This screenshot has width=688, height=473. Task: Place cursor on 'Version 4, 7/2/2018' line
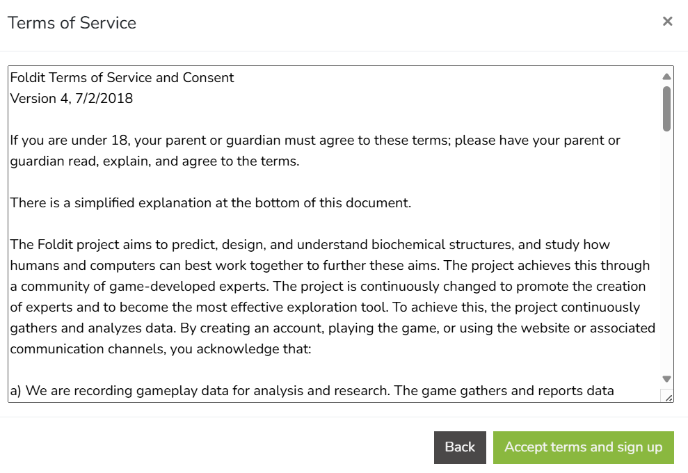click(71, 99)
